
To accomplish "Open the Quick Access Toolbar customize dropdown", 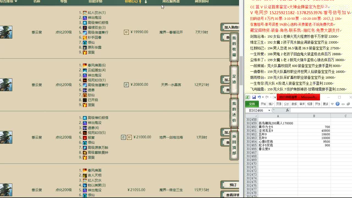I will click(x=275, y=98).
